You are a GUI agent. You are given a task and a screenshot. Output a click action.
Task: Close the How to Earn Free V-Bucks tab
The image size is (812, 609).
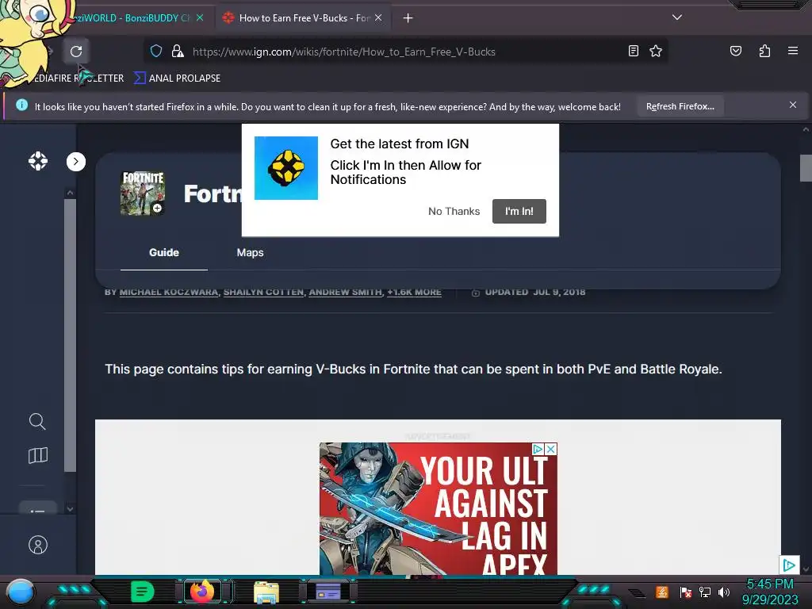(378, 17)
